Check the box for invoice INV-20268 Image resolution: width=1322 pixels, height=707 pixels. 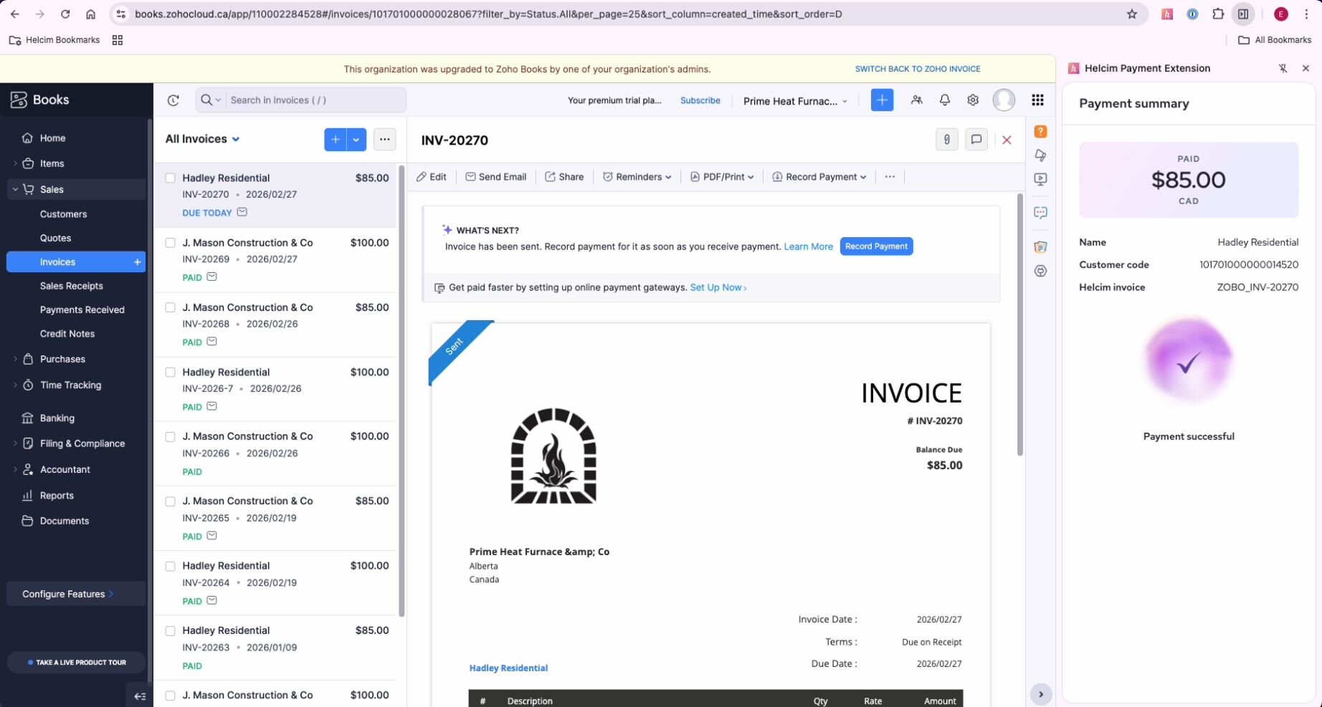(170, 307)
